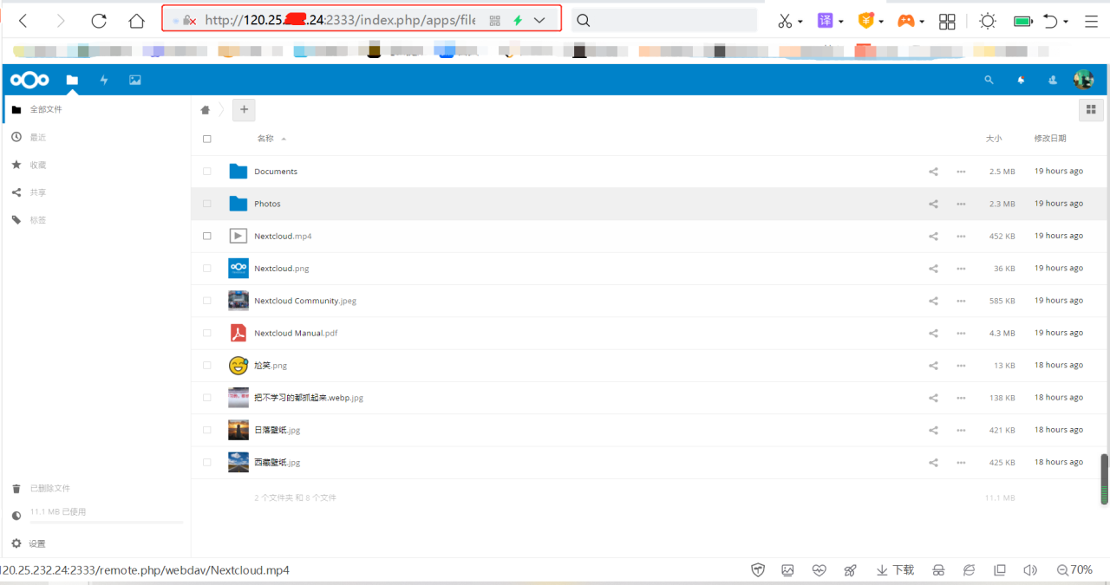Open the Gallery app icon in header
The image size is (1110, 585).
[x=134, y=80]
